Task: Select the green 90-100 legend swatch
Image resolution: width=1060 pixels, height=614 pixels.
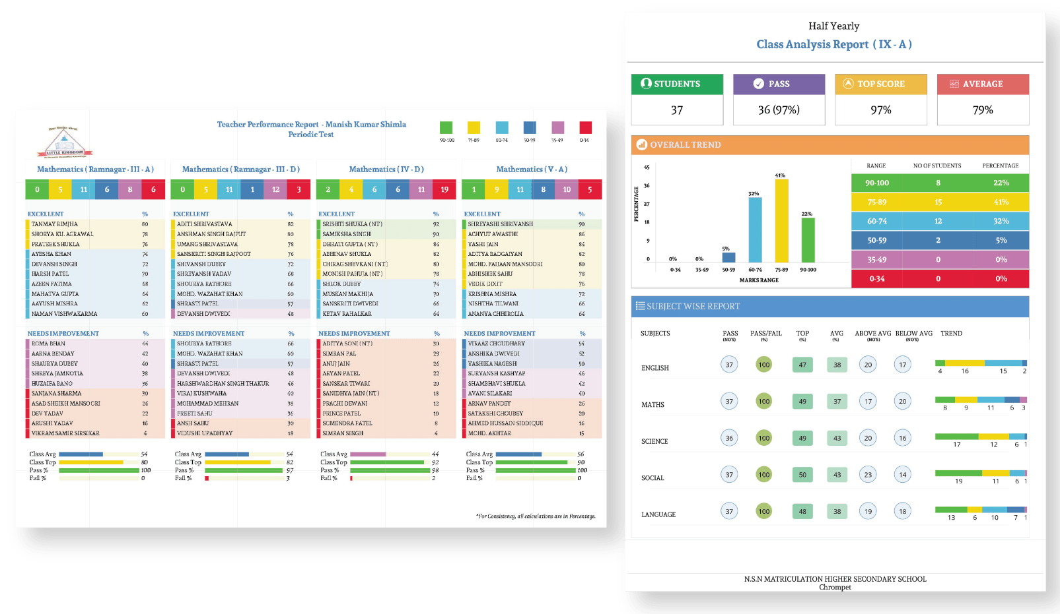Action: tap(446, 128)
